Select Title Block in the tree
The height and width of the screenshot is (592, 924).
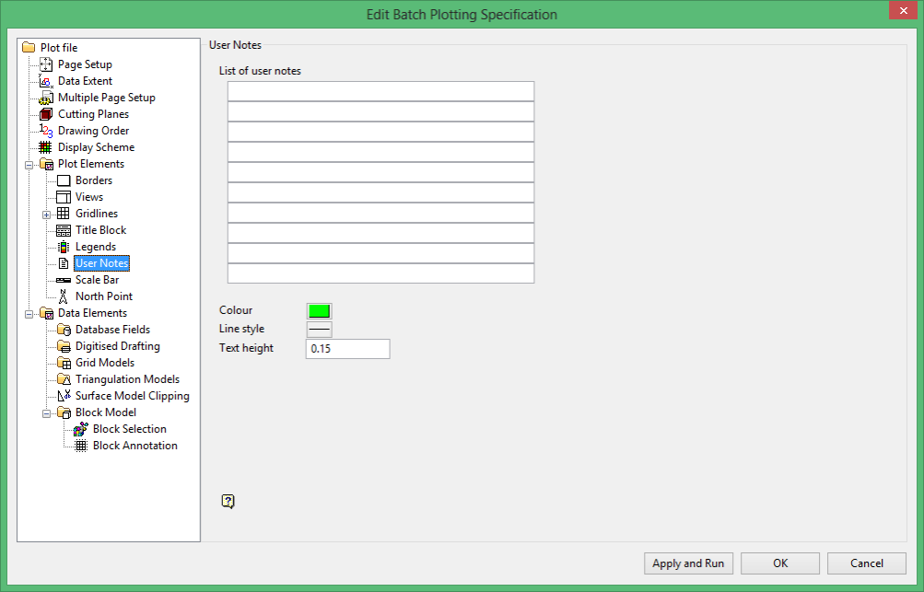tap(100, 230)
